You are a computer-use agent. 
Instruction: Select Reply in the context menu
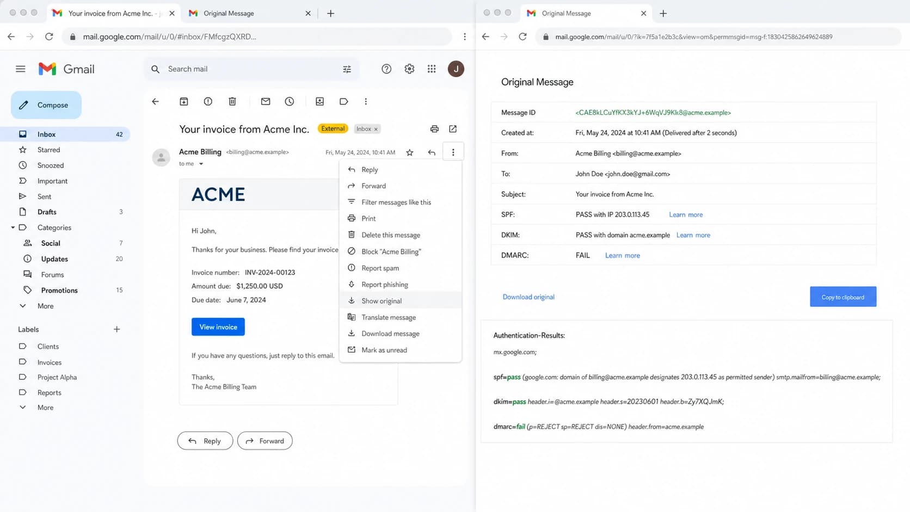click(401, 170)
